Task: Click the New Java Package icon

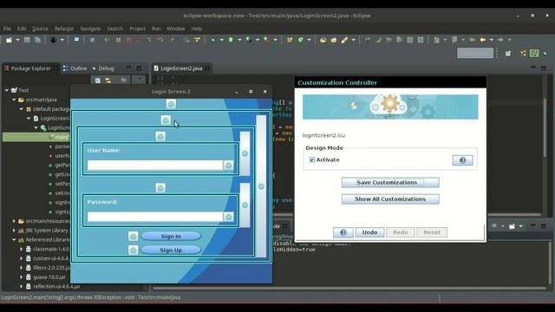Action: point(290,40)
